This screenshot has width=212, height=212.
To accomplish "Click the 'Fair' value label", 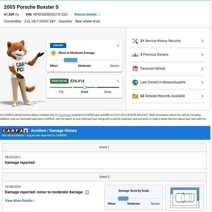I will (x=61, y=92).
